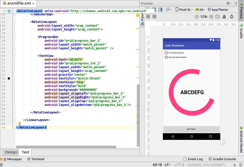Switch to the Design editor tab
This screenshot has width=244, height=167.
11,152
